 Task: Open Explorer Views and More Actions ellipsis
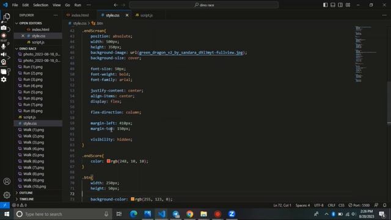(x=56, y=15)
